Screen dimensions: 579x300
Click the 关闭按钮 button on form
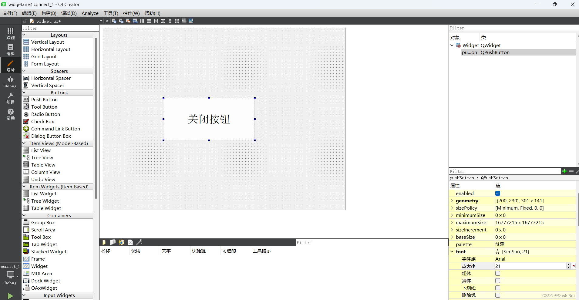tap(209, 119)
